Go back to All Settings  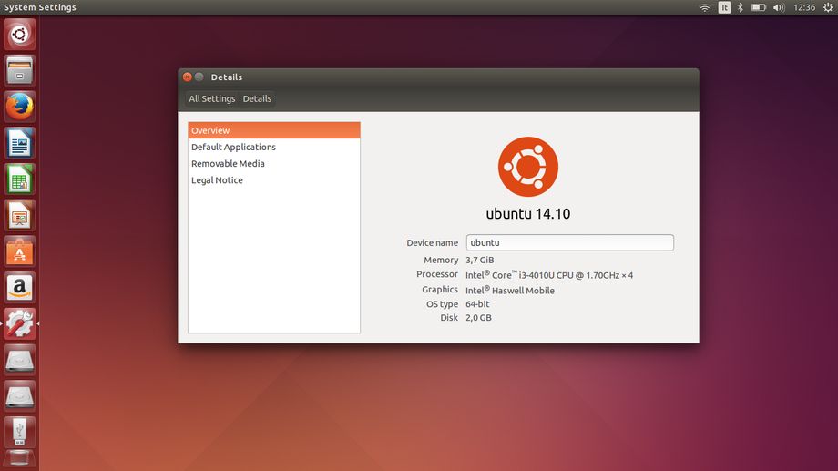tap(211, 98)
